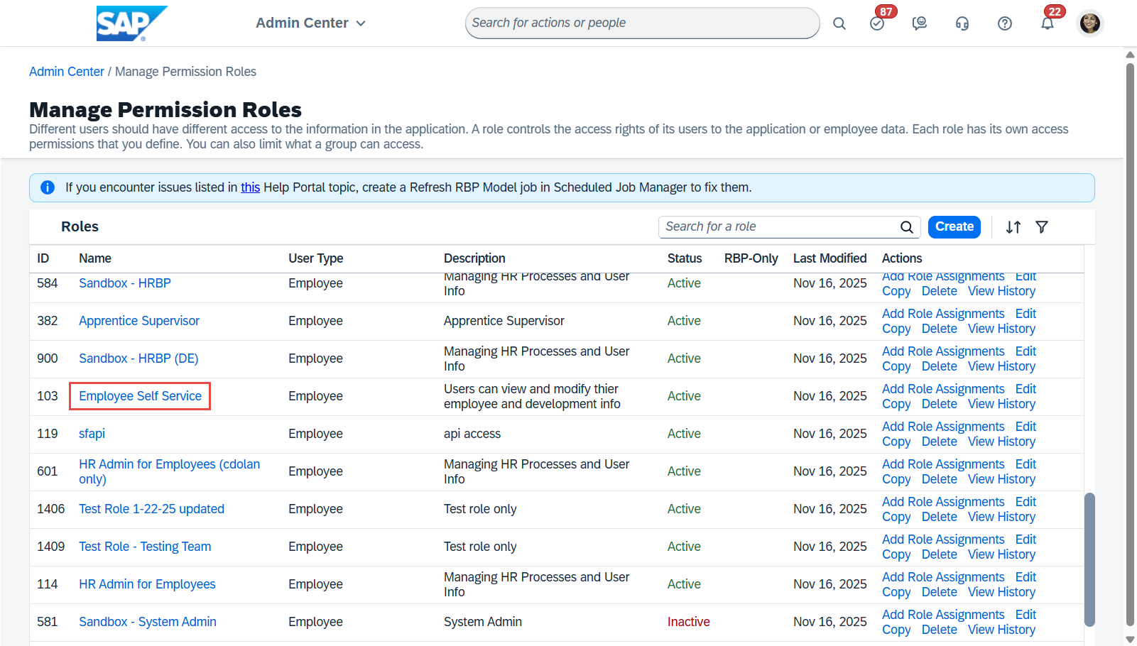The width and height of the screenshot is (1137, 646).
Task: Click View History for Sandbox - System Admin
Action: point(1001,630)
